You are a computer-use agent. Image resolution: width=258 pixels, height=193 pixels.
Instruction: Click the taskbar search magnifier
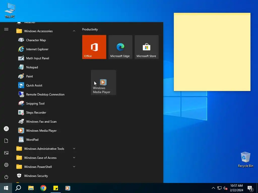(x=18, y=188)
